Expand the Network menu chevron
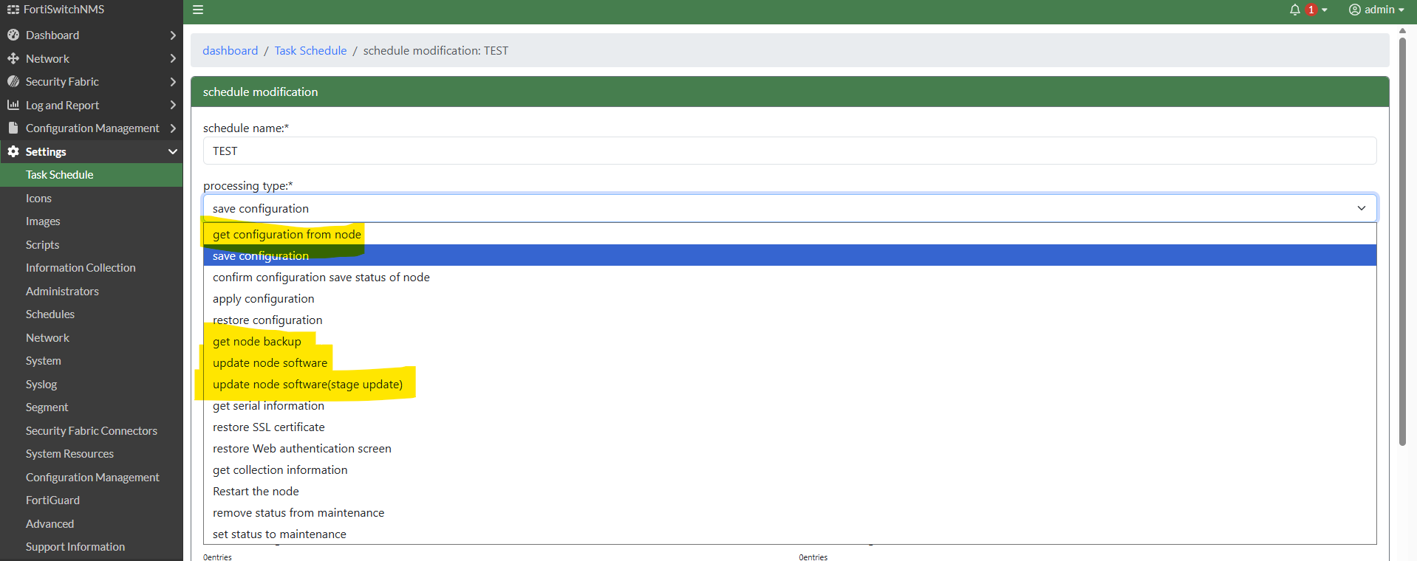 (173, 58)
